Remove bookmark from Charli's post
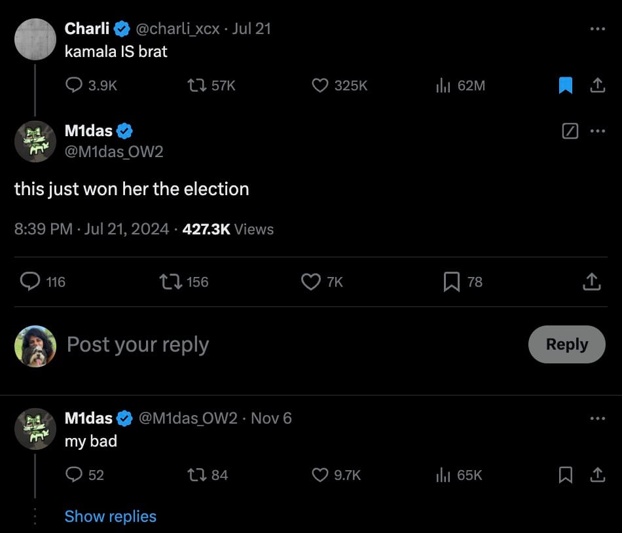 point(566,86)
